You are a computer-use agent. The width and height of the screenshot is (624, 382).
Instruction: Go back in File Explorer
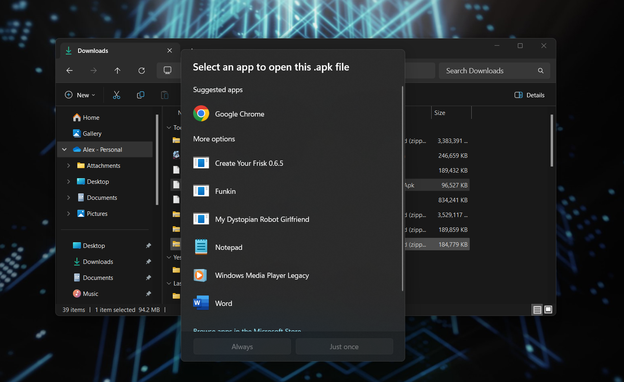(x=69, y=70)
